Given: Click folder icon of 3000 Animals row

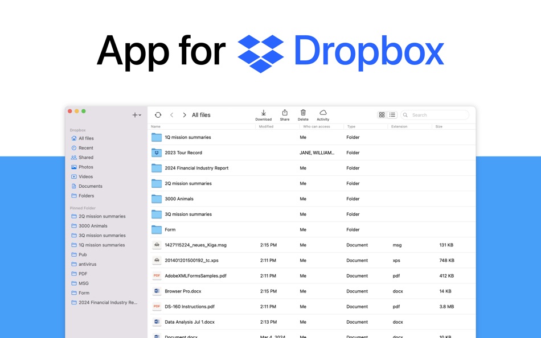Looking at the screenshot, I should pos(157,199).
